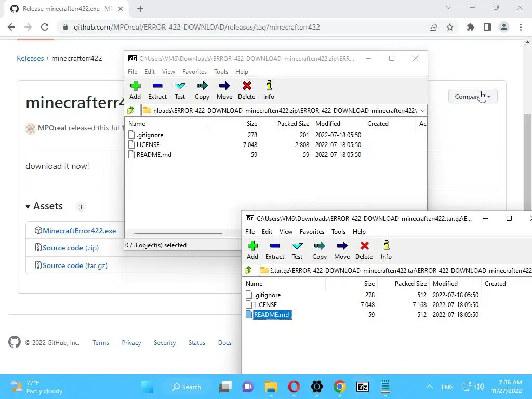Open Privacy footer link
532x399 pixels.
131,343
